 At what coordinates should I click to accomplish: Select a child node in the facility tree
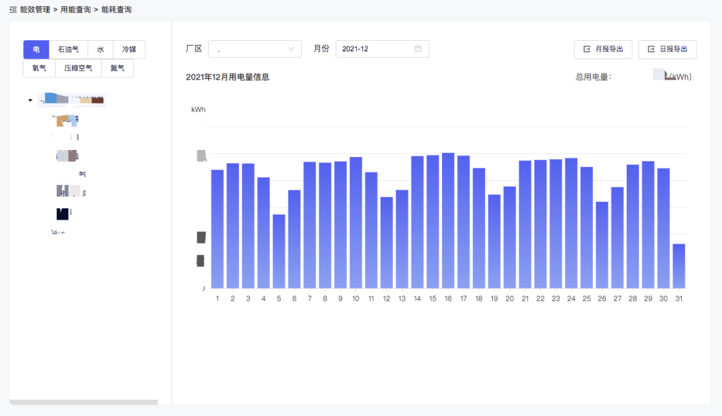tap(67, 120)
